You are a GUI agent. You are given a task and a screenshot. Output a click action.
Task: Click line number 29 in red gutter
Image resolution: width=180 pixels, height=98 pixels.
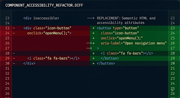tap(7, 58)
